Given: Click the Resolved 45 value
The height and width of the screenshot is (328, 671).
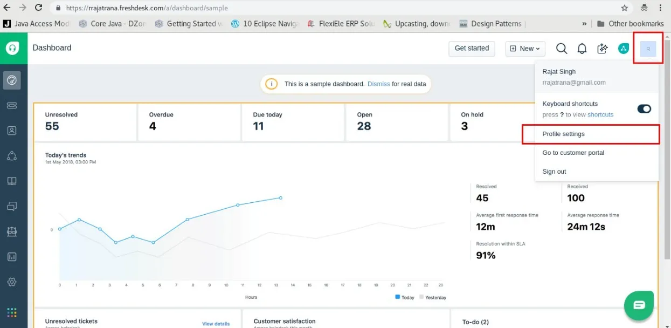Looking at the screenshot, I should 482,198.
